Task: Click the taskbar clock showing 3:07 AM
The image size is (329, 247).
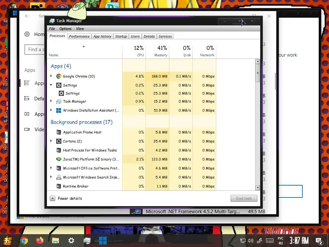Action: [x=299, y=241]
